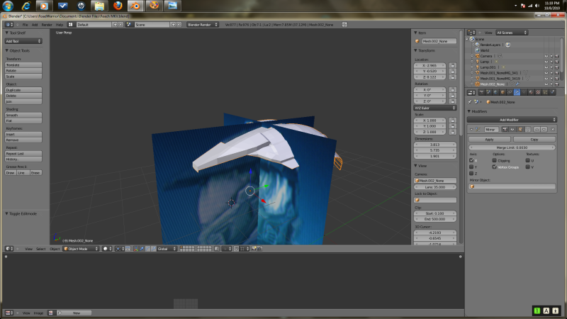Click the New image button

(77, 313)
